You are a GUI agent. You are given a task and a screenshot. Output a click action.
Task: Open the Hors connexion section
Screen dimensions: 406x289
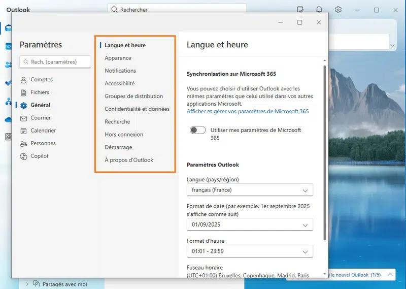pos(124,134)
